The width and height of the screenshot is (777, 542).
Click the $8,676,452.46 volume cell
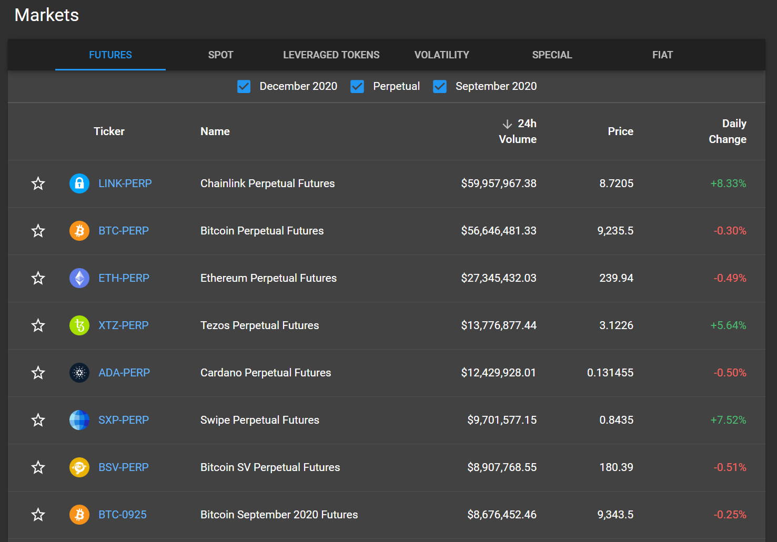coord(502,515)
